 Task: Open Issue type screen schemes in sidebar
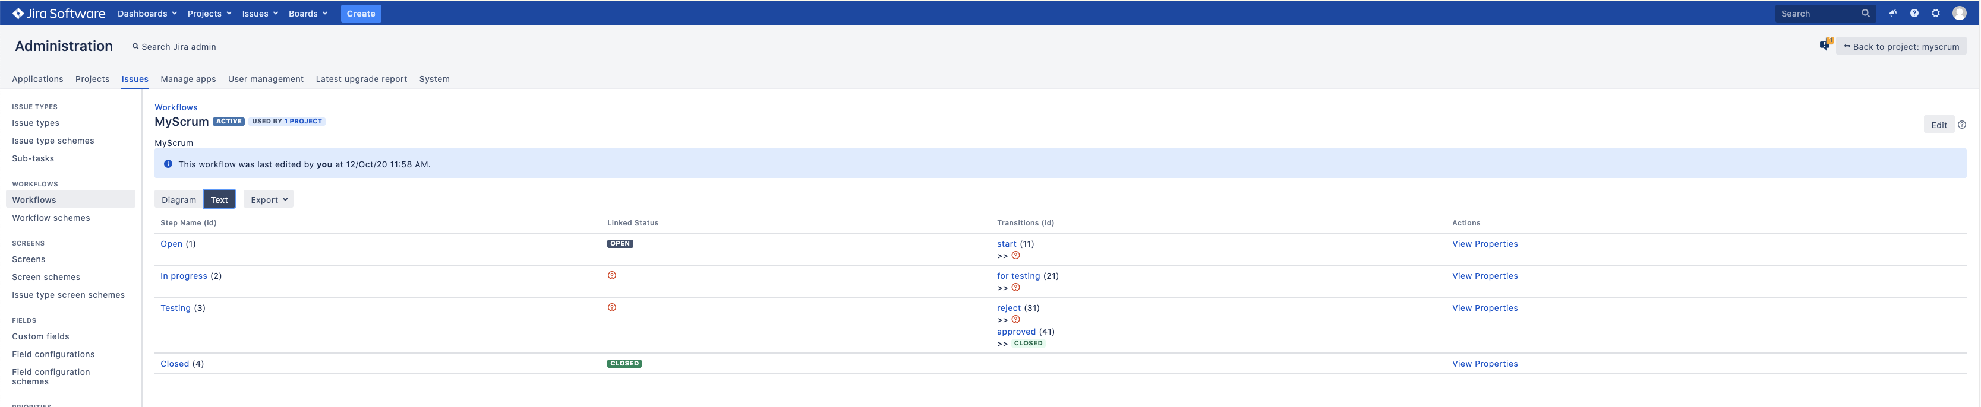tap(68, 294)
